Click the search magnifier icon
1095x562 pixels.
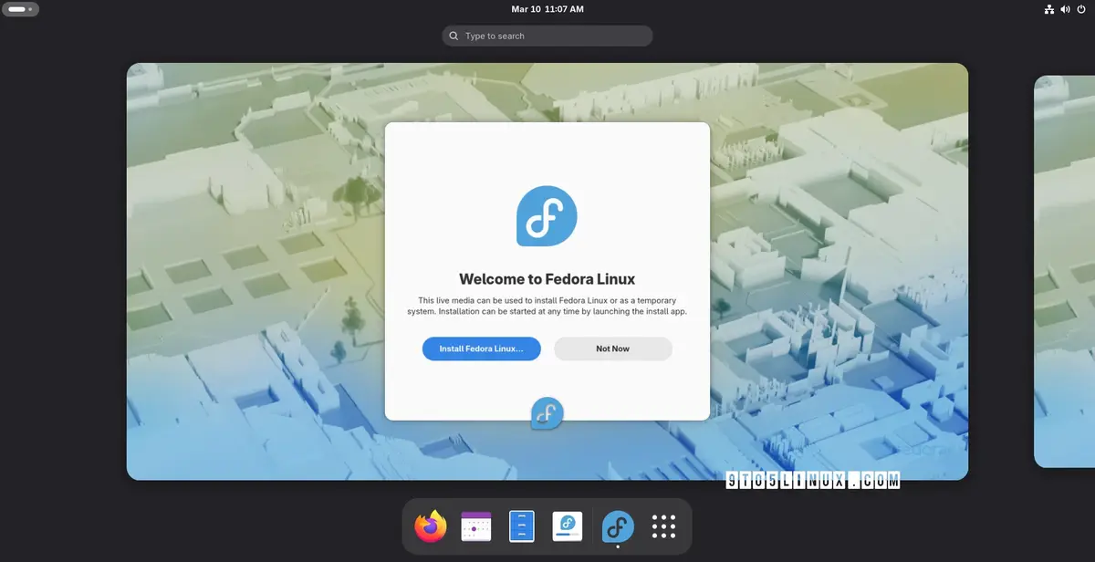(x=454, y=36)
